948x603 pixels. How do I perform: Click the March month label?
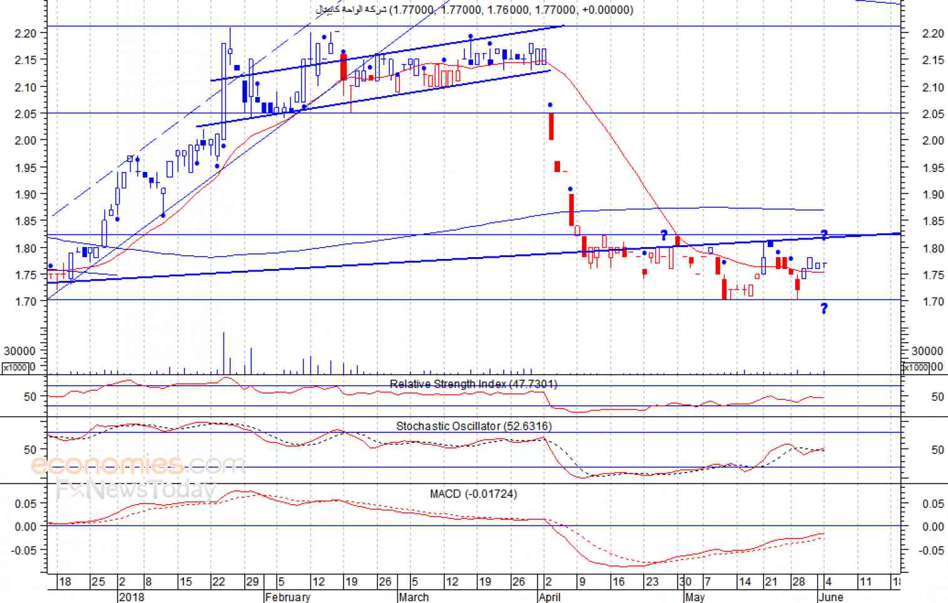[414, 597]
